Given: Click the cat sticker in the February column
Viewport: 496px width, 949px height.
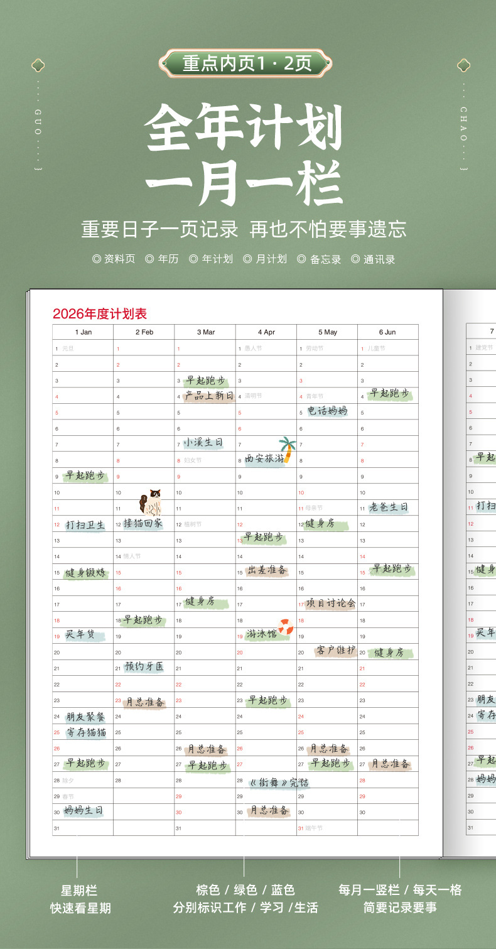Looking at the screenshot, I should [151, 503].
